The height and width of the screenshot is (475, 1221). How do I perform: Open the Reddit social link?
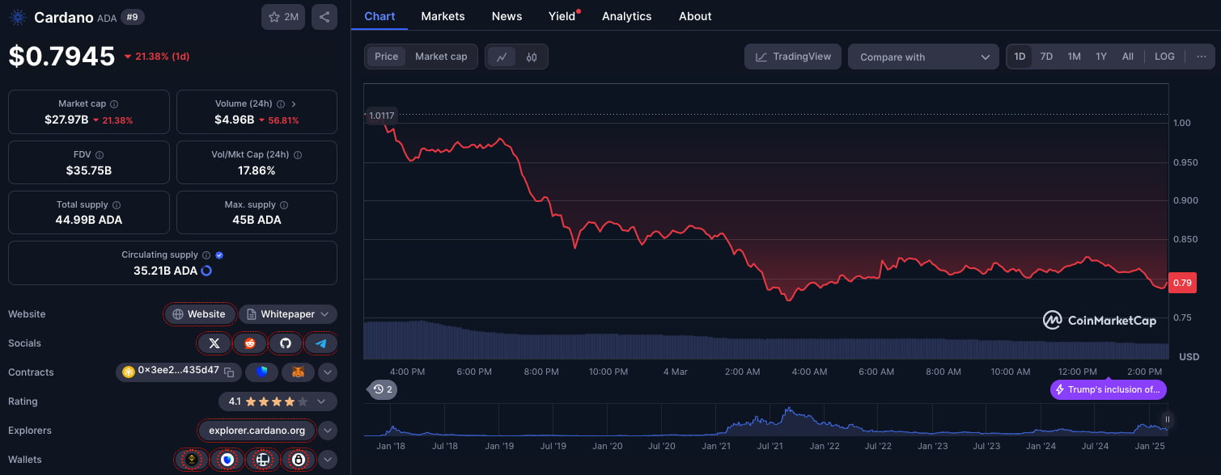click(250, 343)
